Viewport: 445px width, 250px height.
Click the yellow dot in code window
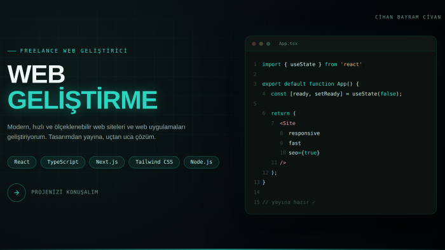click(261, 44)
